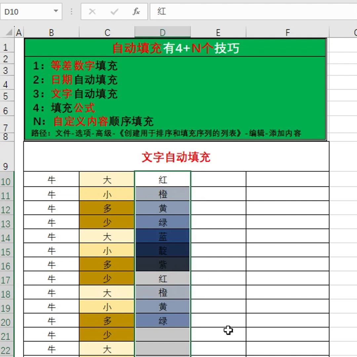Select cell D19 containing 黄
Viewport: 357px width, 357px height.
[x=163, y=306]
